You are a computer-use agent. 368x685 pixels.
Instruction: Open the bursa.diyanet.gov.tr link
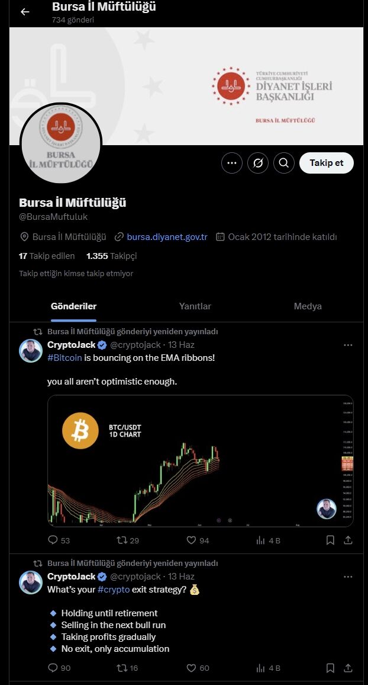pos(167,236)
